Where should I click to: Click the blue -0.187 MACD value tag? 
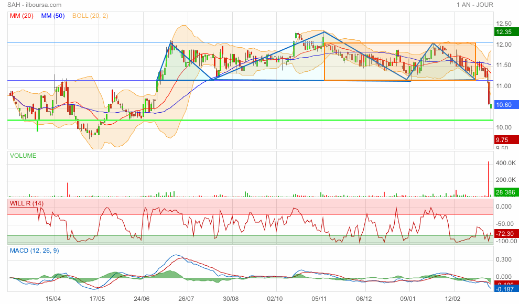(x=506, y=289)
